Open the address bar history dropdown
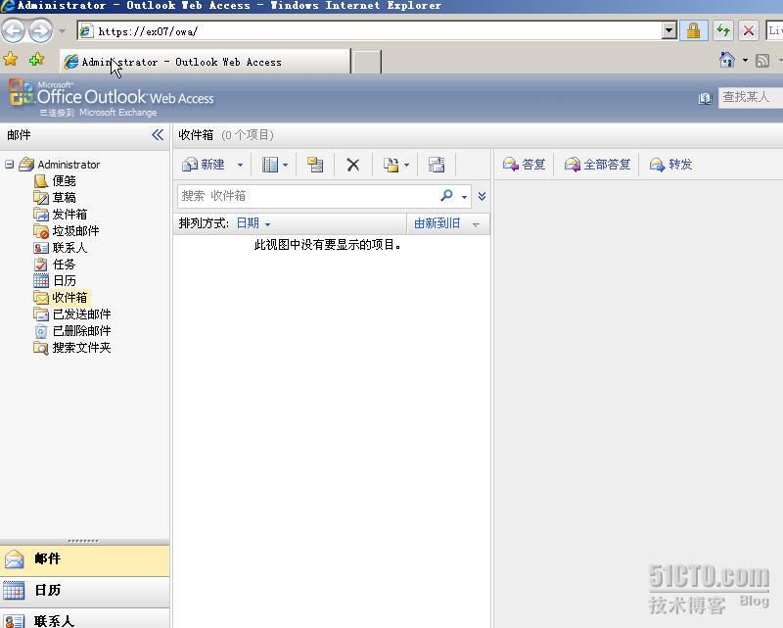The height and width of the screenshot is (628, 783). 669,31
